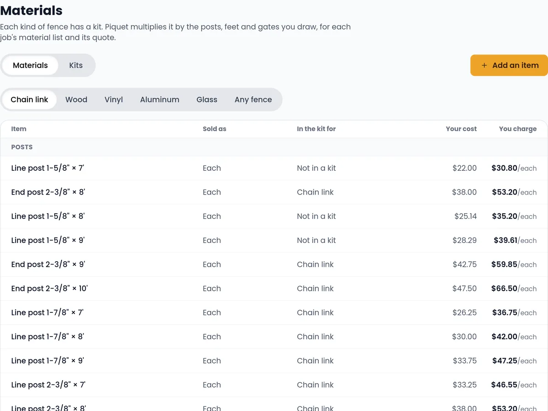The height and width of the screenshot is (411, 548).
Task: Switch to the Kits view tab
Action: point(76,65)
